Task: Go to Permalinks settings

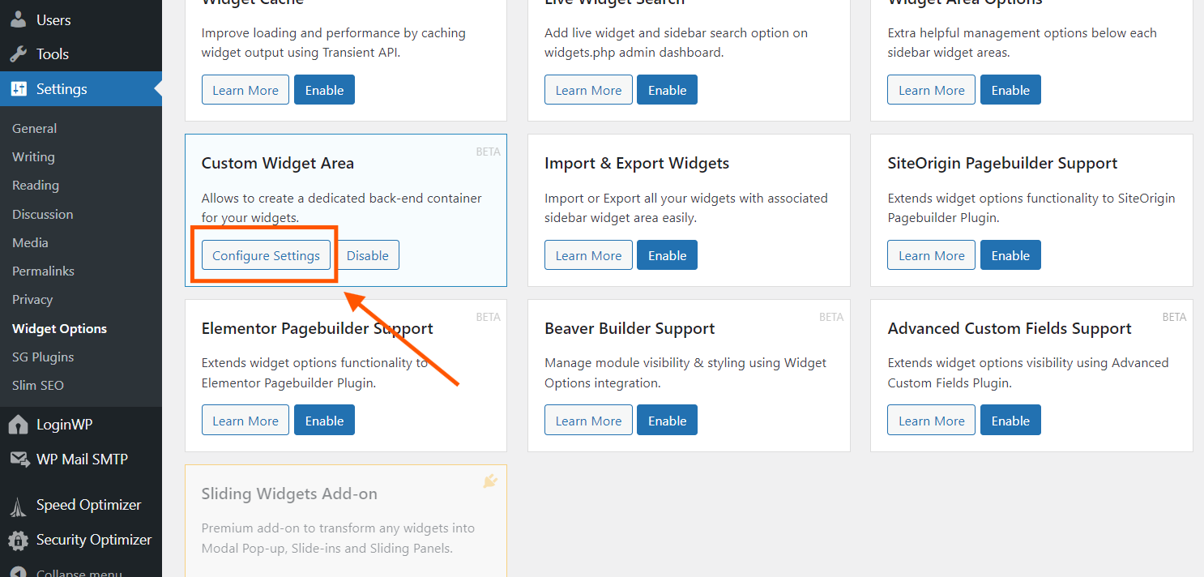Action: click(x=43, y=271)
